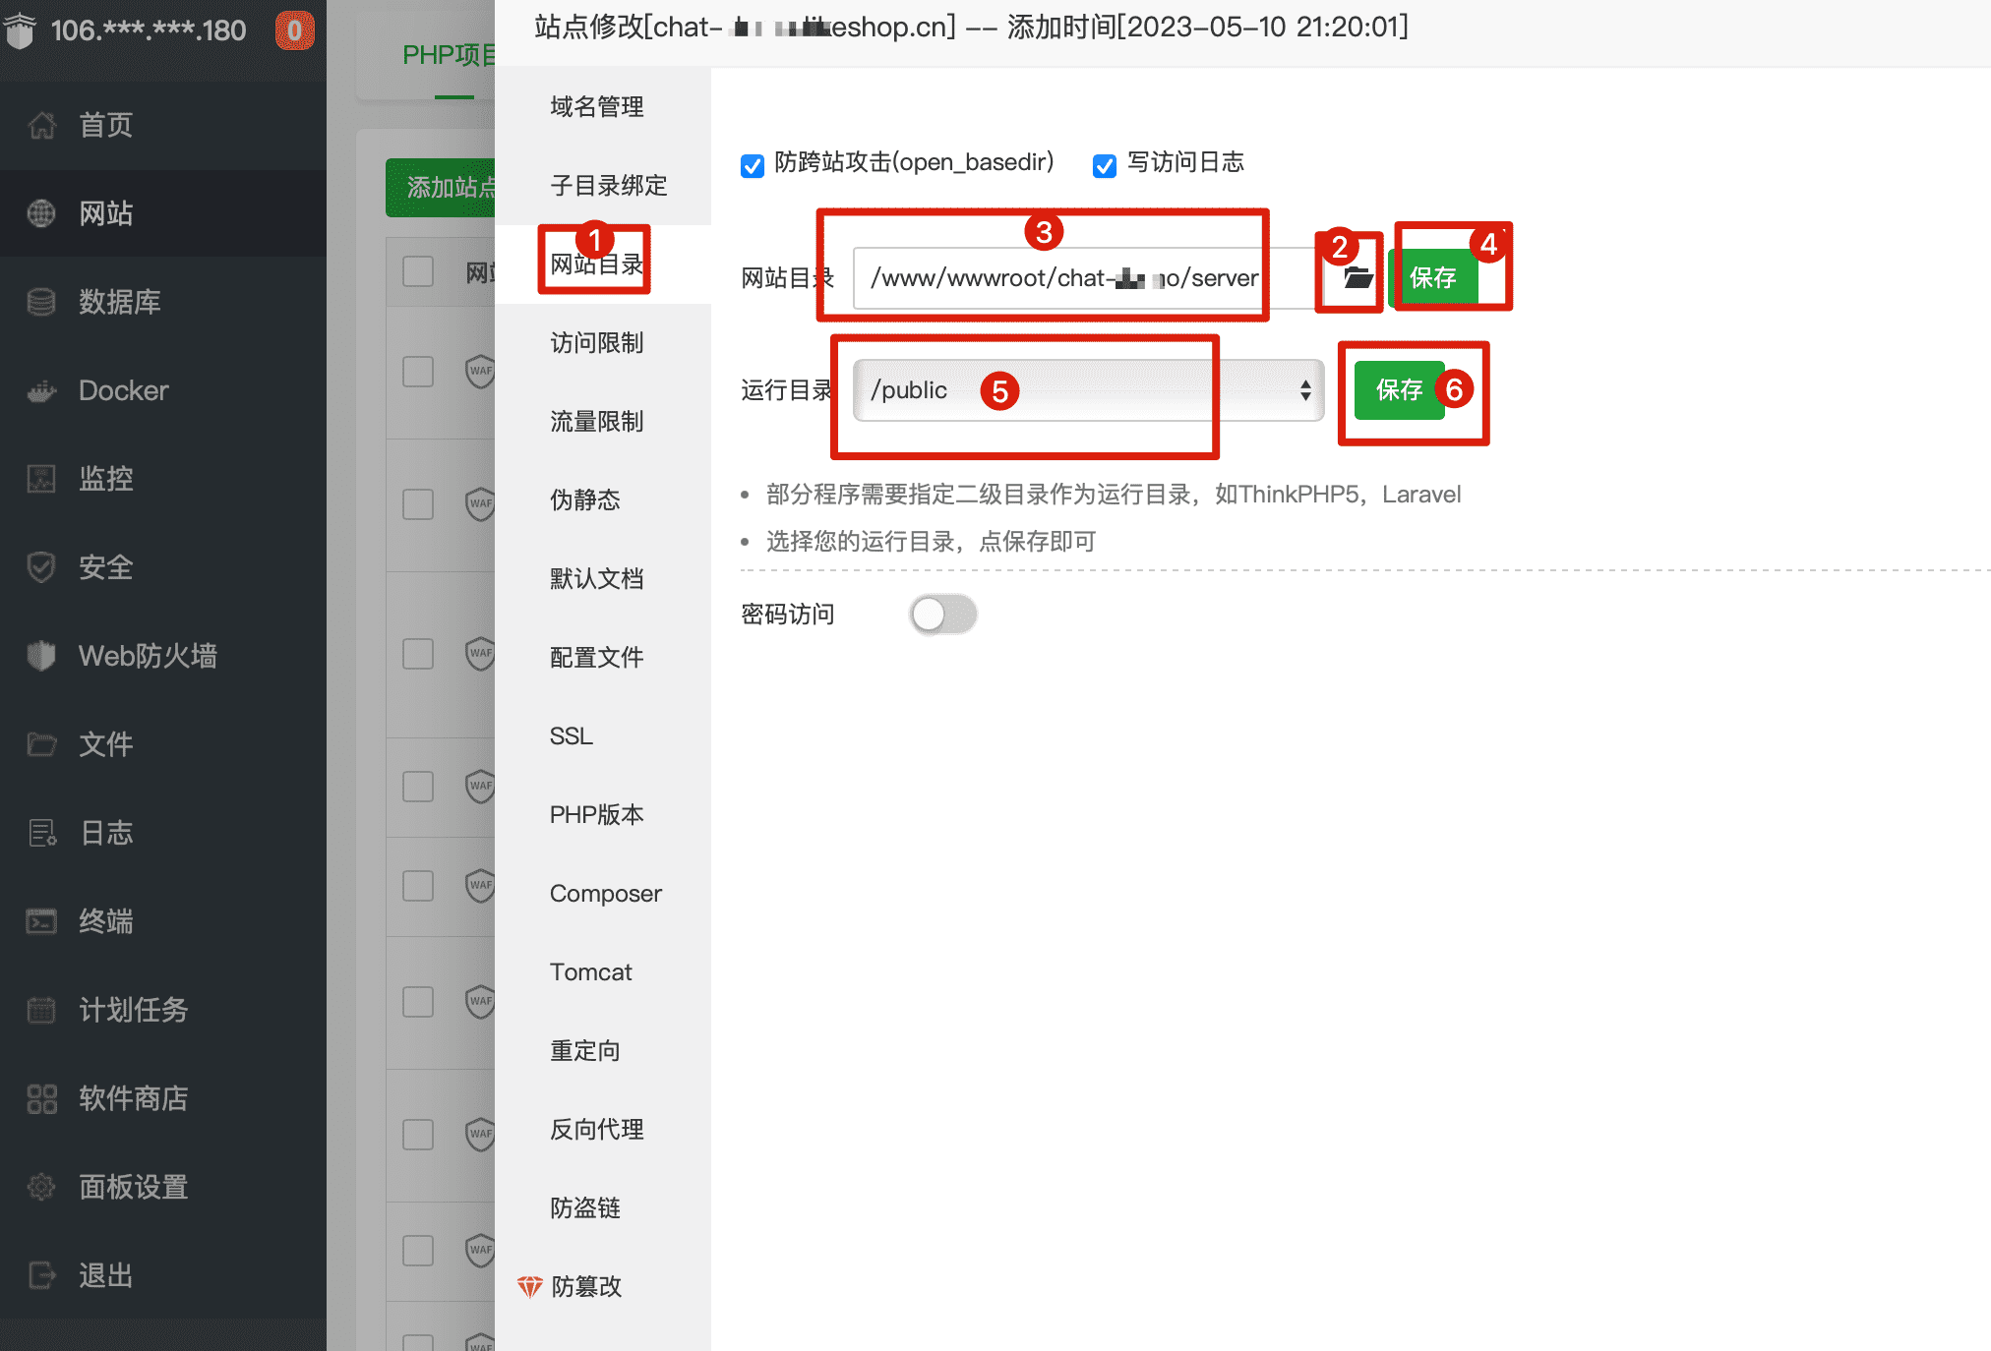
Task: Save the run directory setting
Action: click(x=1400, y=390)
